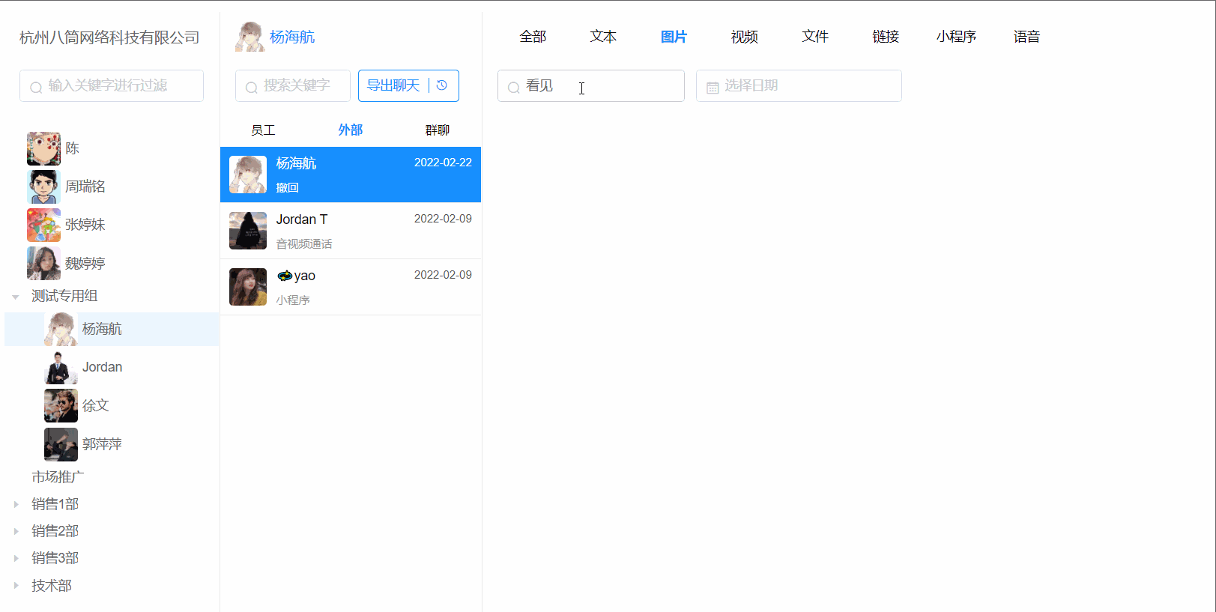
Task: Switch to the 文本 tab
Action: (x=603, y=37)
